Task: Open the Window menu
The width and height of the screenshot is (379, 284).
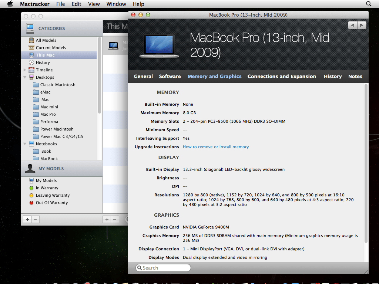Action: (x=116, y=4)
